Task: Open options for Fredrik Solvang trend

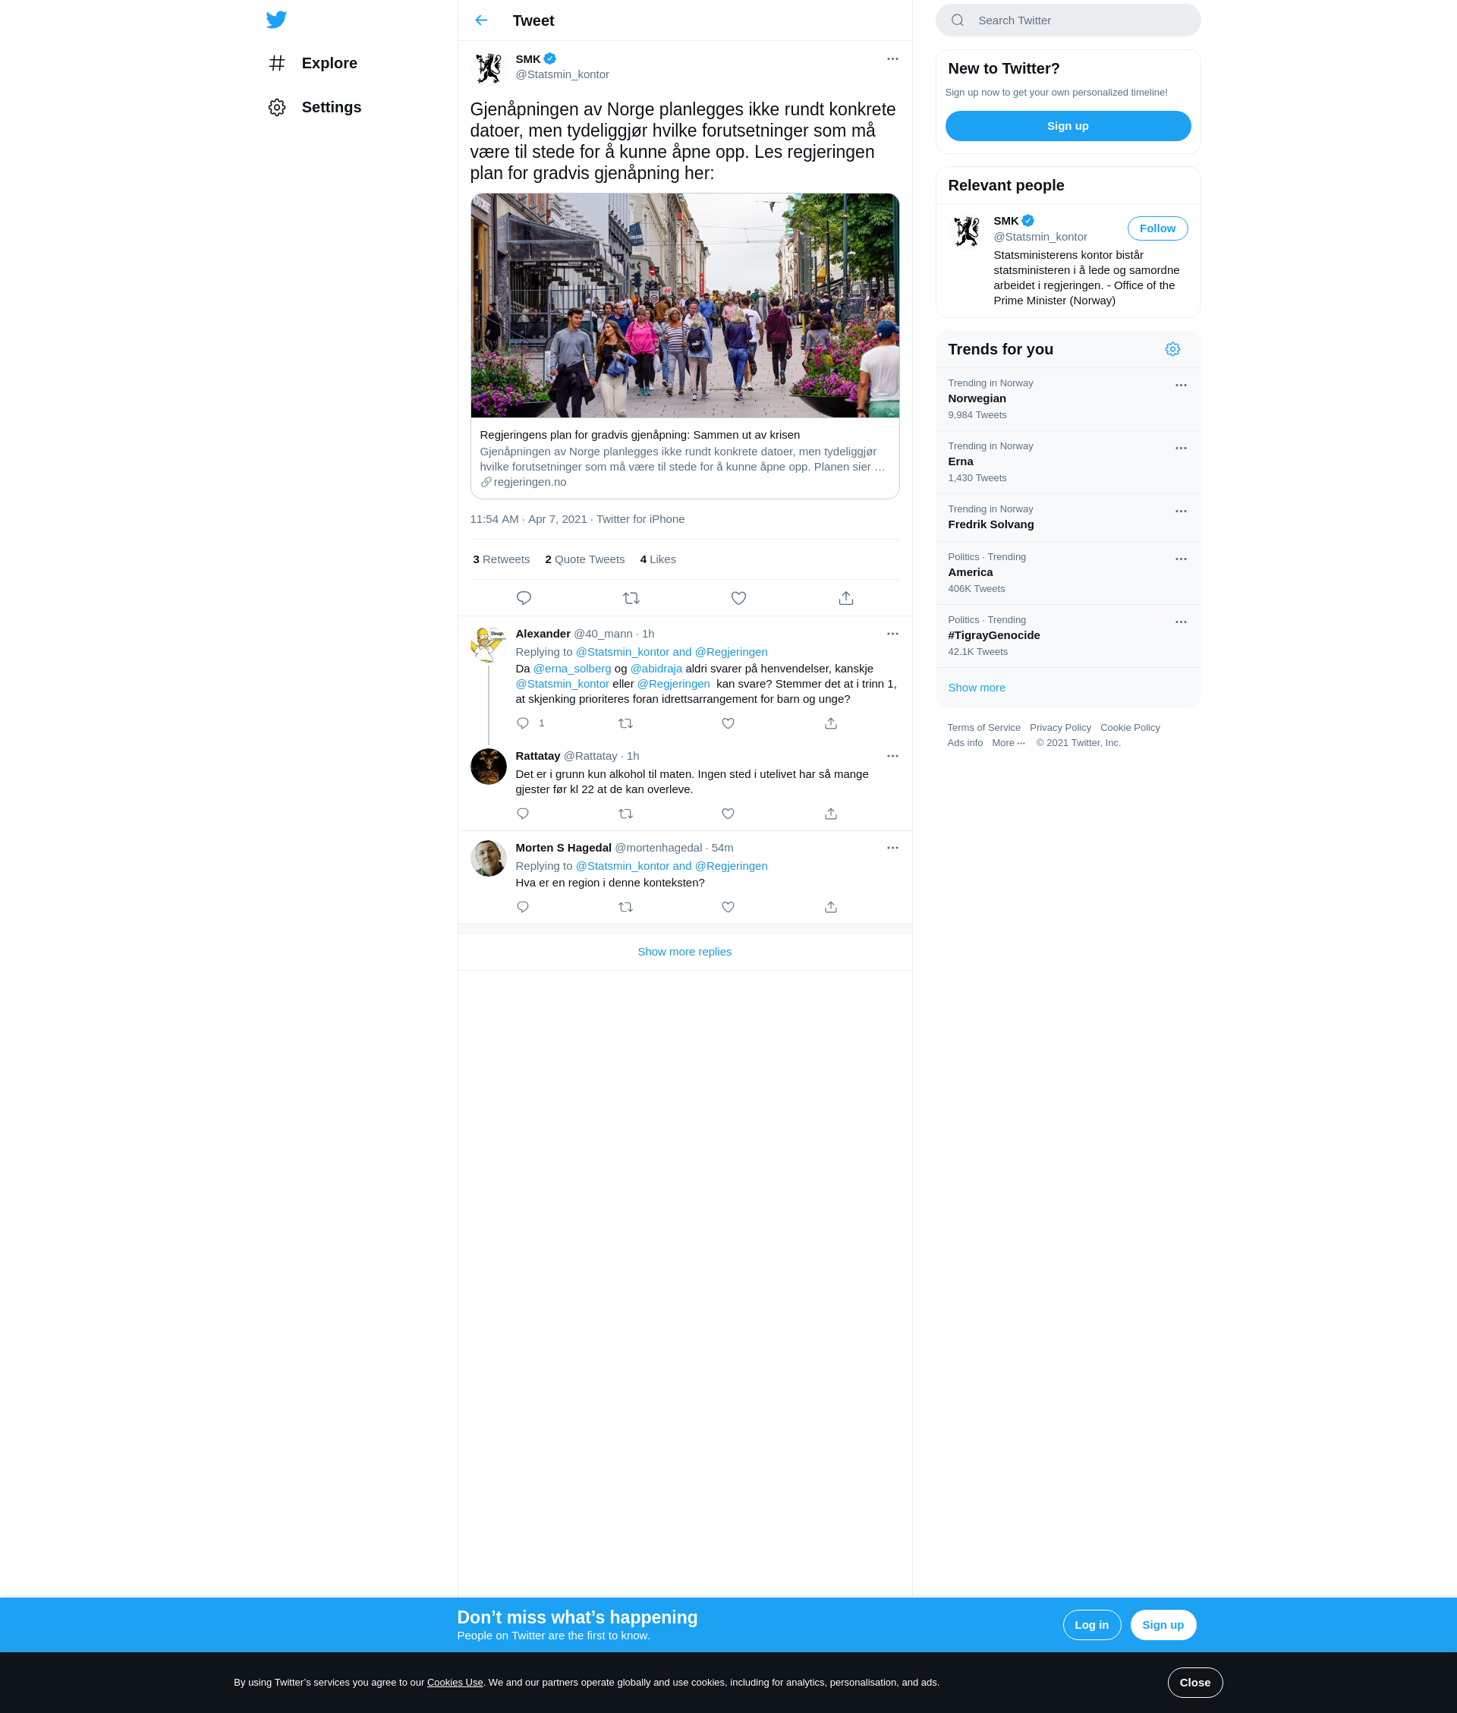Action: pyautogui.click(x=1180, y=512)
